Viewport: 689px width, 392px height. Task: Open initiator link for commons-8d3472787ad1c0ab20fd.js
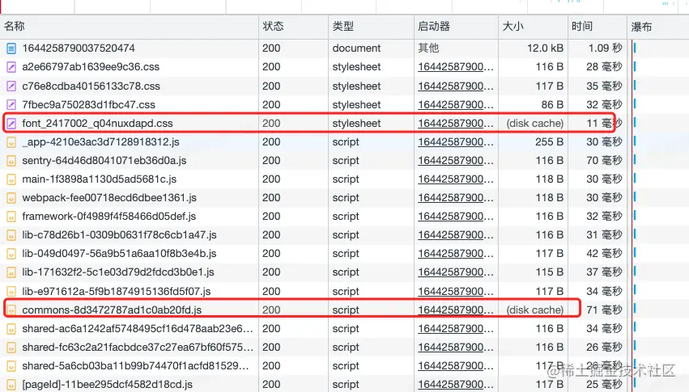pos(456,310)
